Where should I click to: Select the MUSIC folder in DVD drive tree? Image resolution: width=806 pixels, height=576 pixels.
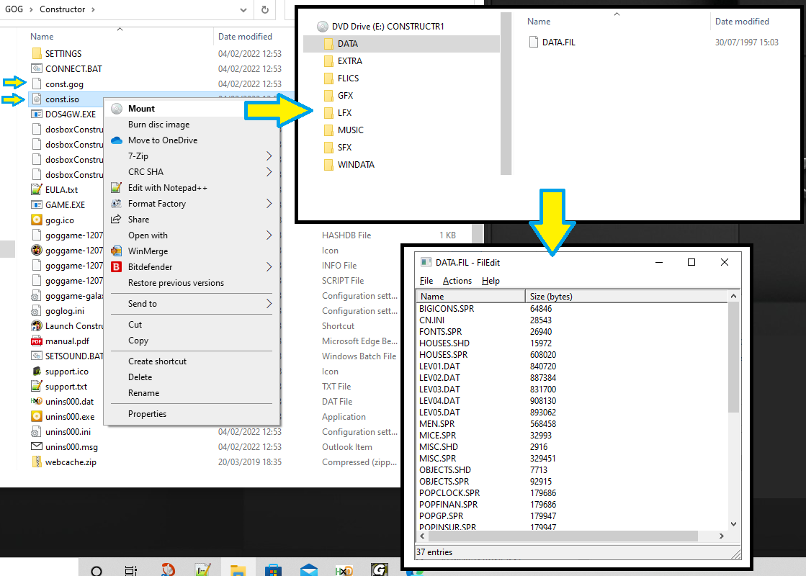pyautogui.click(x=350, y=130)
